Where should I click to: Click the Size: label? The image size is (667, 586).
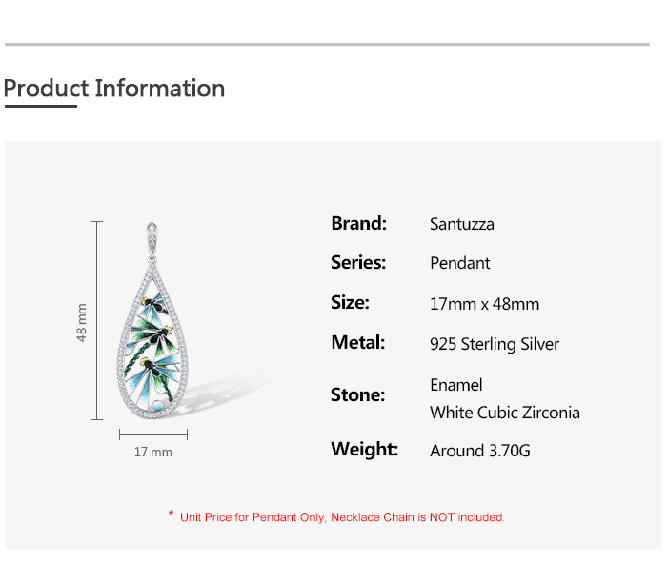click(350, 303)
